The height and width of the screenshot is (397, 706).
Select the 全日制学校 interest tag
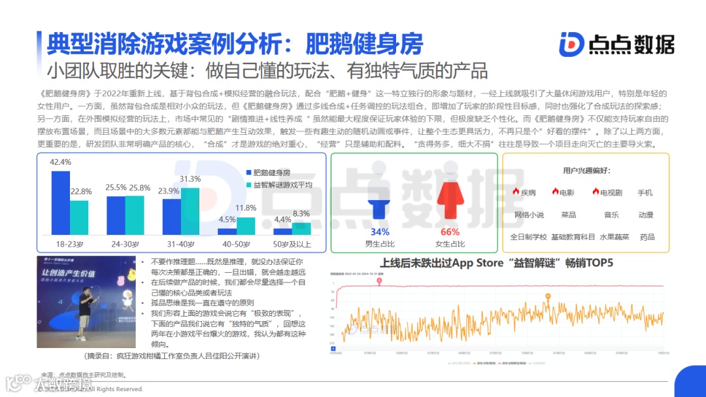(x=529, y=237)
